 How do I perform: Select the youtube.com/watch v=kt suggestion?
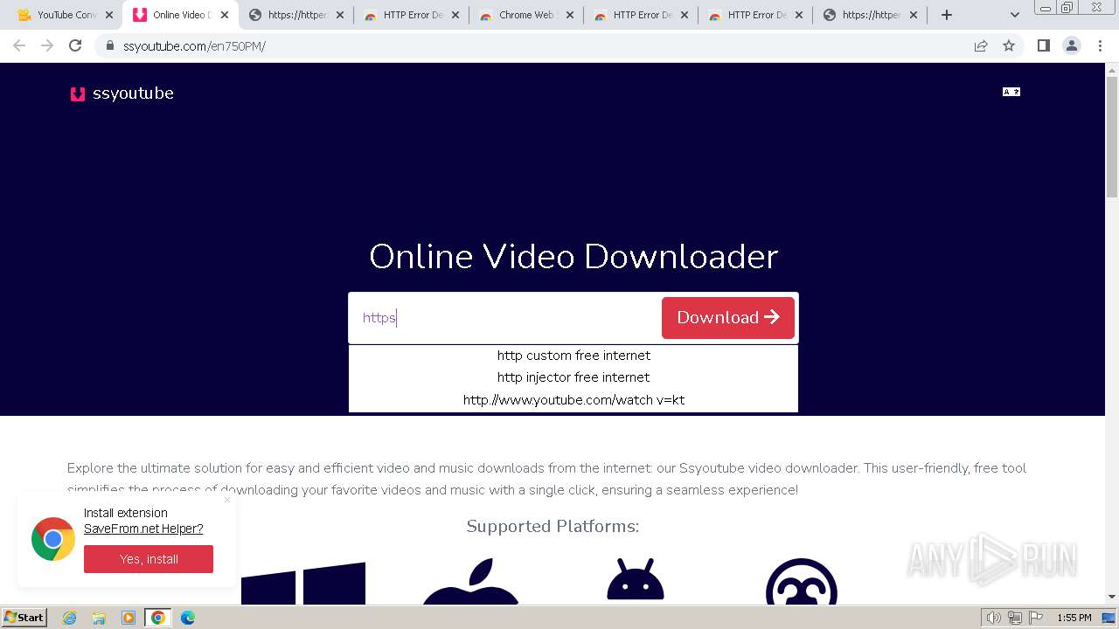573,400
